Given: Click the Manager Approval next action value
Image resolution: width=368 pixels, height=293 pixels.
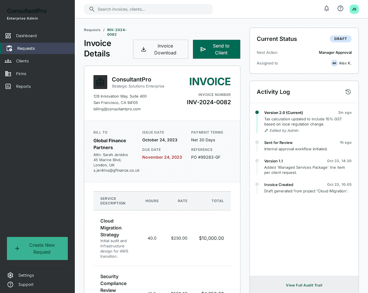Looking at the screenshot, I should tap(335, 53).
